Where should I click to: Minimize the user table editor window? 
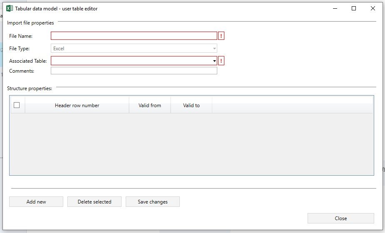click(335, 8)
